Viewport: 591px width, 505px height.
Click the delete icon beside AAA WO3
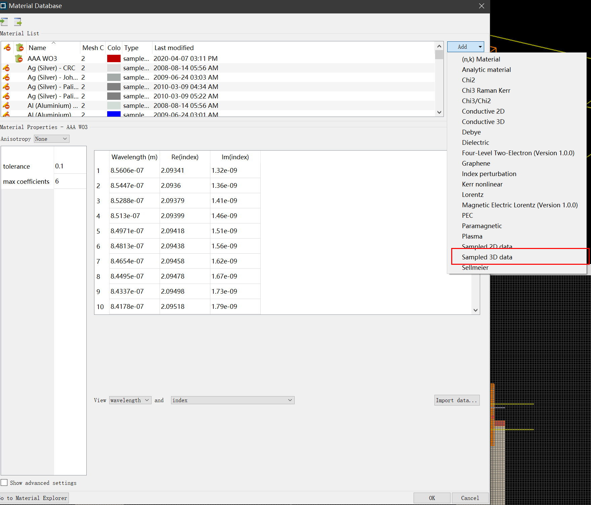(19, 58)
